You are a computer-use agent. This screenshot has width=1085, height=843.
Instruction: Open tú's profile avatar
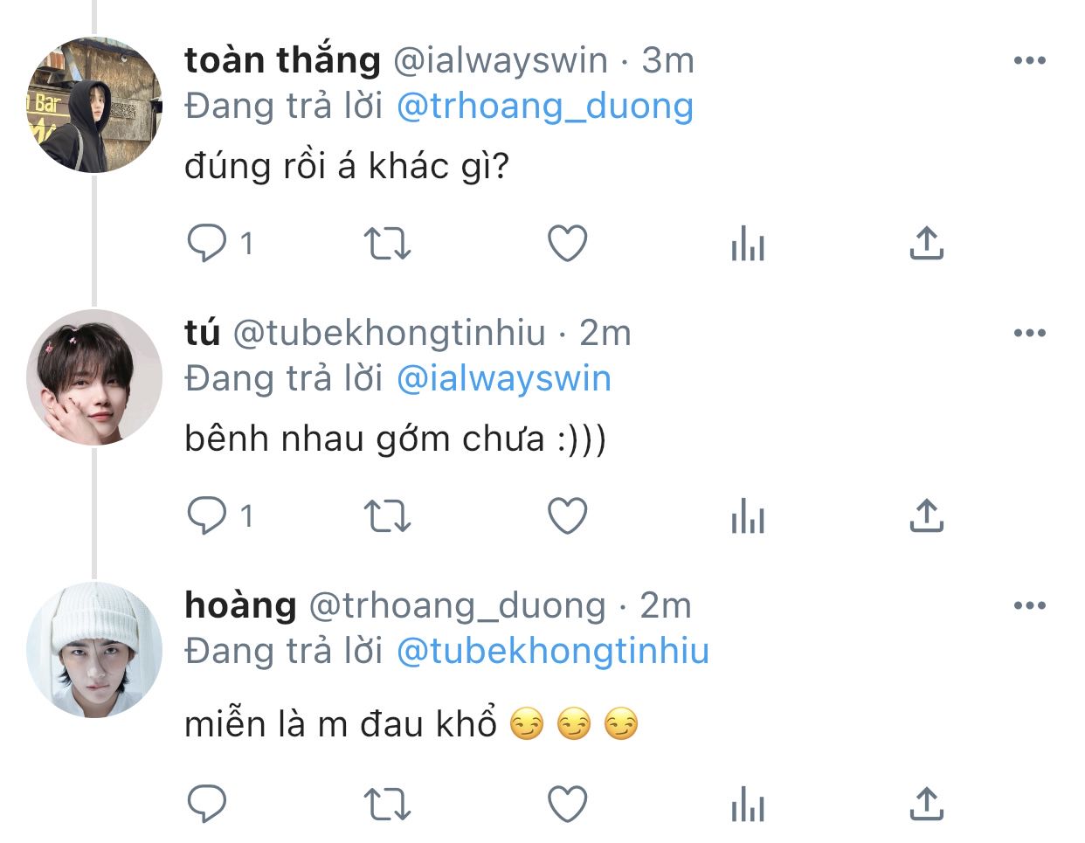pos(94,377)
